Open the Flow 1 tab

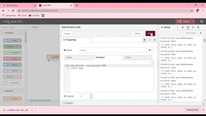36,27
